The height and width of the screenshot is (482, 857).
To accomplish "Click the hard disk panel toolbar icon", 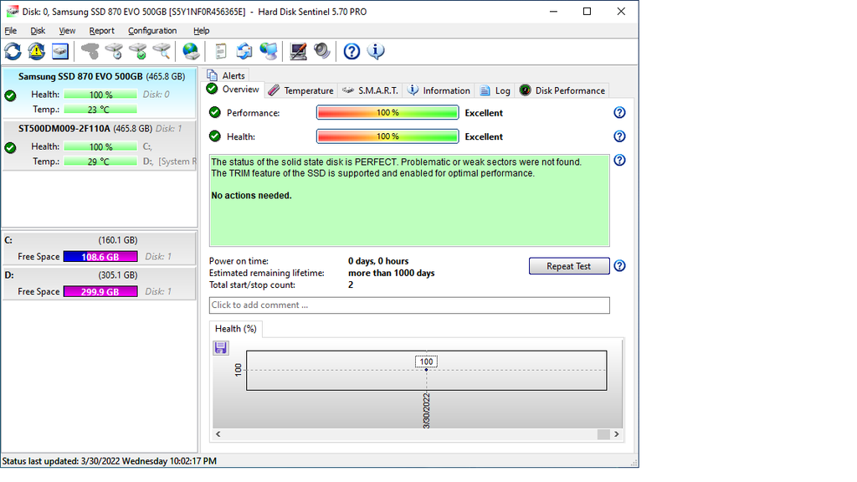I will pyautogui.click(x=60, y=51).
